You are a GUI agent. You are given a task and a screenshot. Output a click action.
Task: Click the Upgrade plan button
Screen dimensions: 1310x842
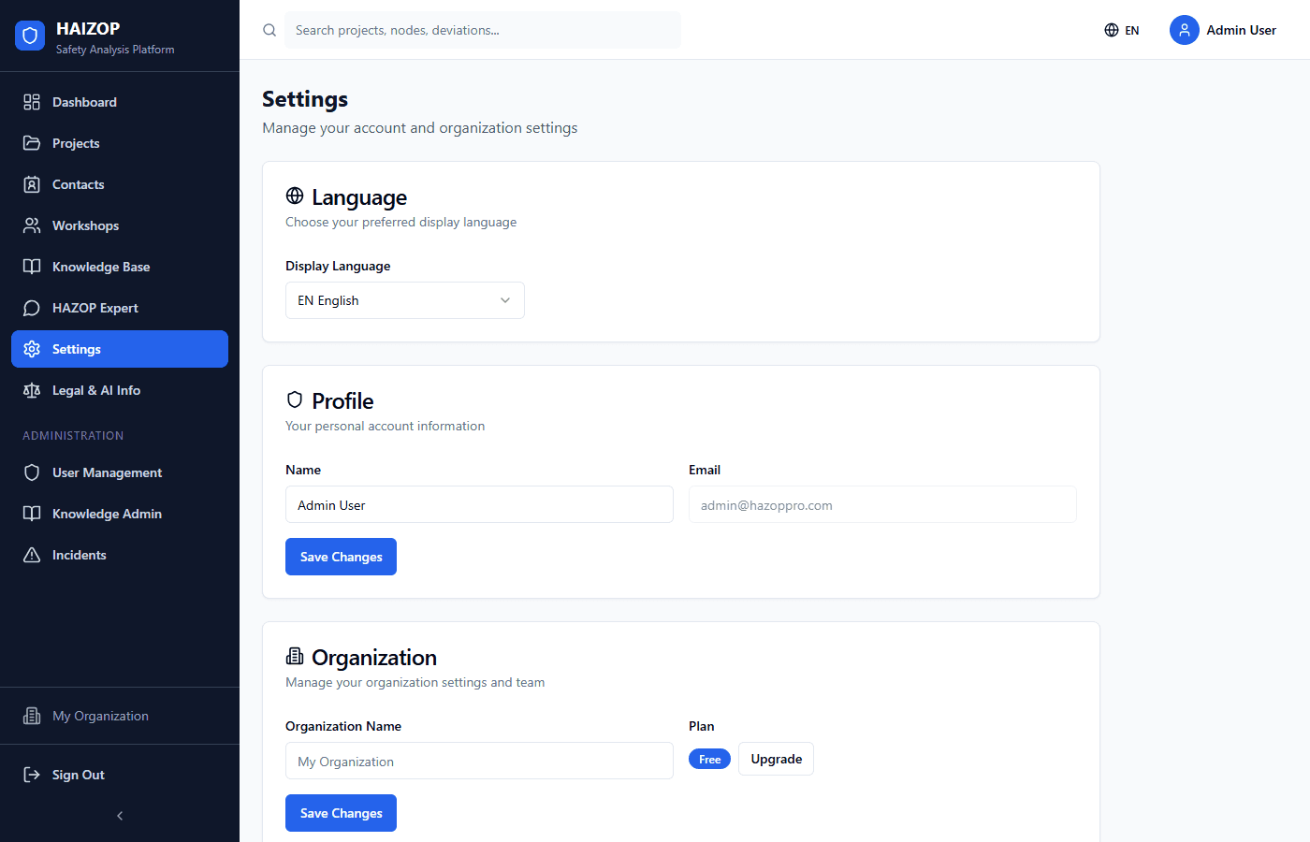776,759
